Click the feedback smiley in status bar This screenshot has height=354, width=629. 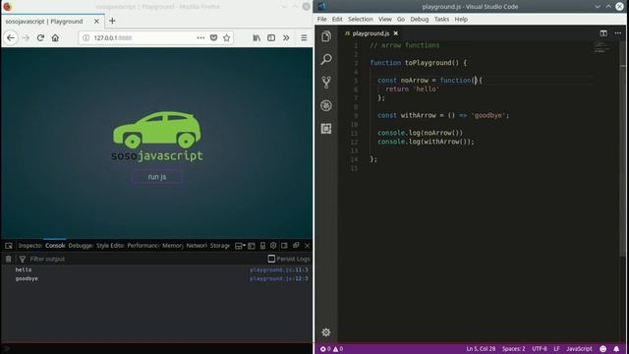pyautogui.click(x=602, y=349)
